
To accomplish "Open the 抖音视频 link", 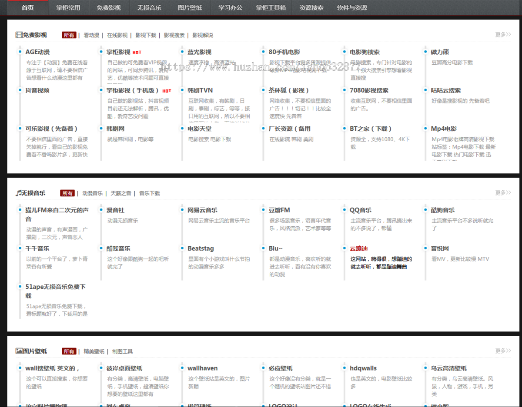I will [x=37, y=90].
